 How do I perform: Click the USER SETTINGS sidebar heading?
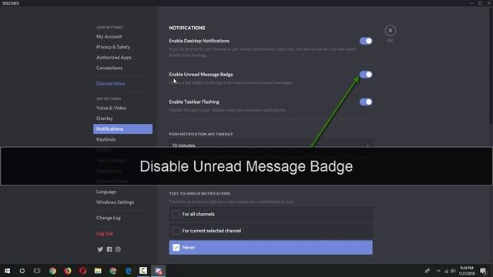(x=109, y=28)
